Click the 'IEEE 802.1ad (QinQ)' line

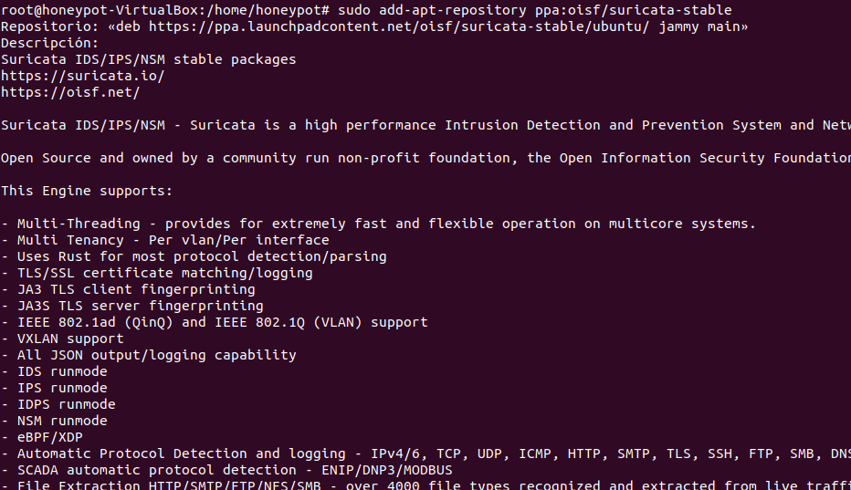click(215, 322)
